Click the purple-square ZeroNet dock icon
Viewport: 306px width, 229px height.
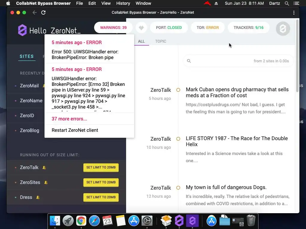coord(192,221)
